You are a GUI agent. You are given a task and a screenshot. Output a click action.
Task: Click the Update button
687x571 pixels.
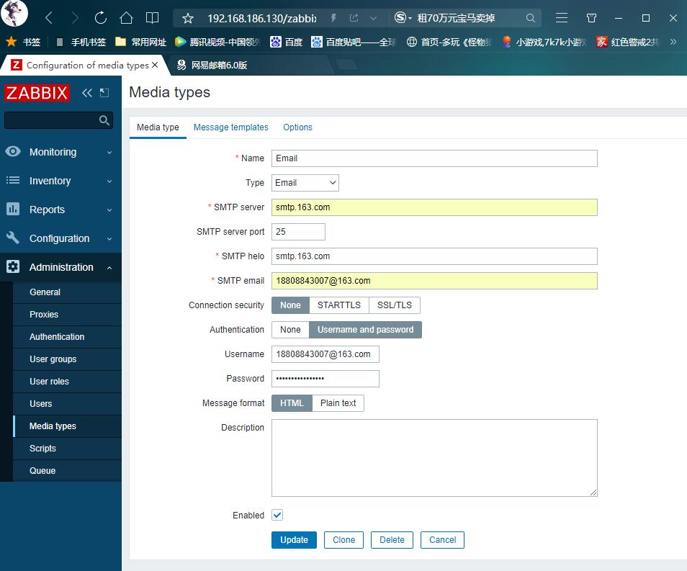(x=294, y=540)
